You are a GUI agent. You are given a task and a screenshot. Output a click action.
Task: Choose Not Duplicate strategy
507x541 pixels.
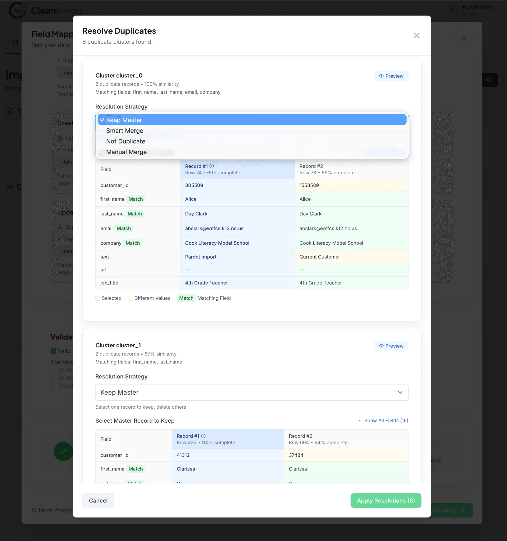coord(252,141)
